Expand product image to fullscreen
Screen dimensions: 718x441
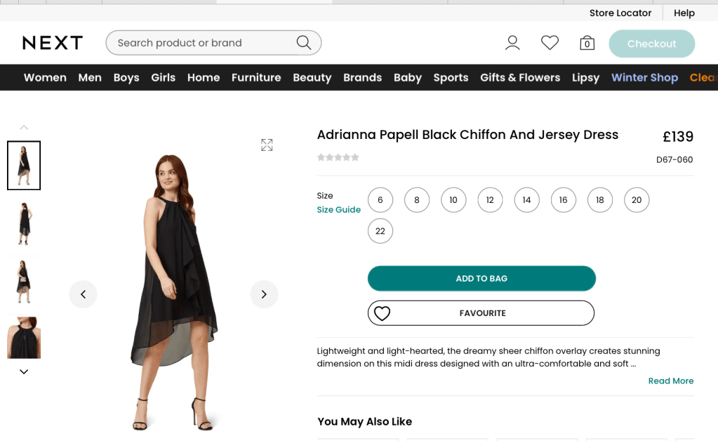click(267, 145)
